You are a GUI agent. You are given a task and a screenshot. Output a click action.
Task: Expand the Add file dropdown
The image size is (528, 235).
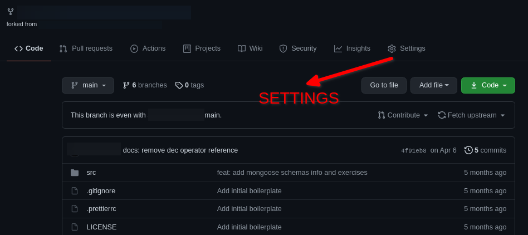click(433, 85)
